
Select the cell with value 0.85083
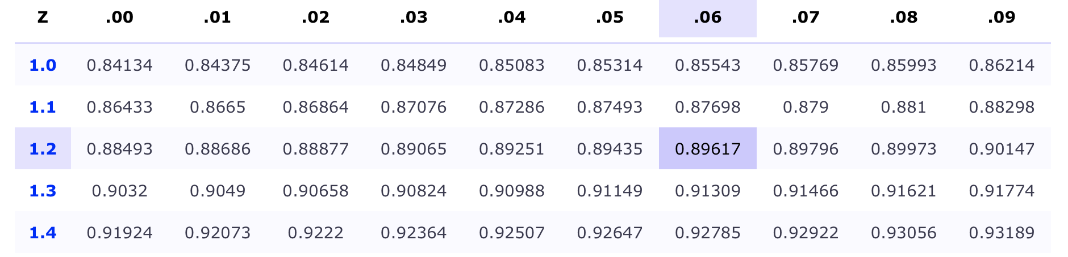(511, 65)
